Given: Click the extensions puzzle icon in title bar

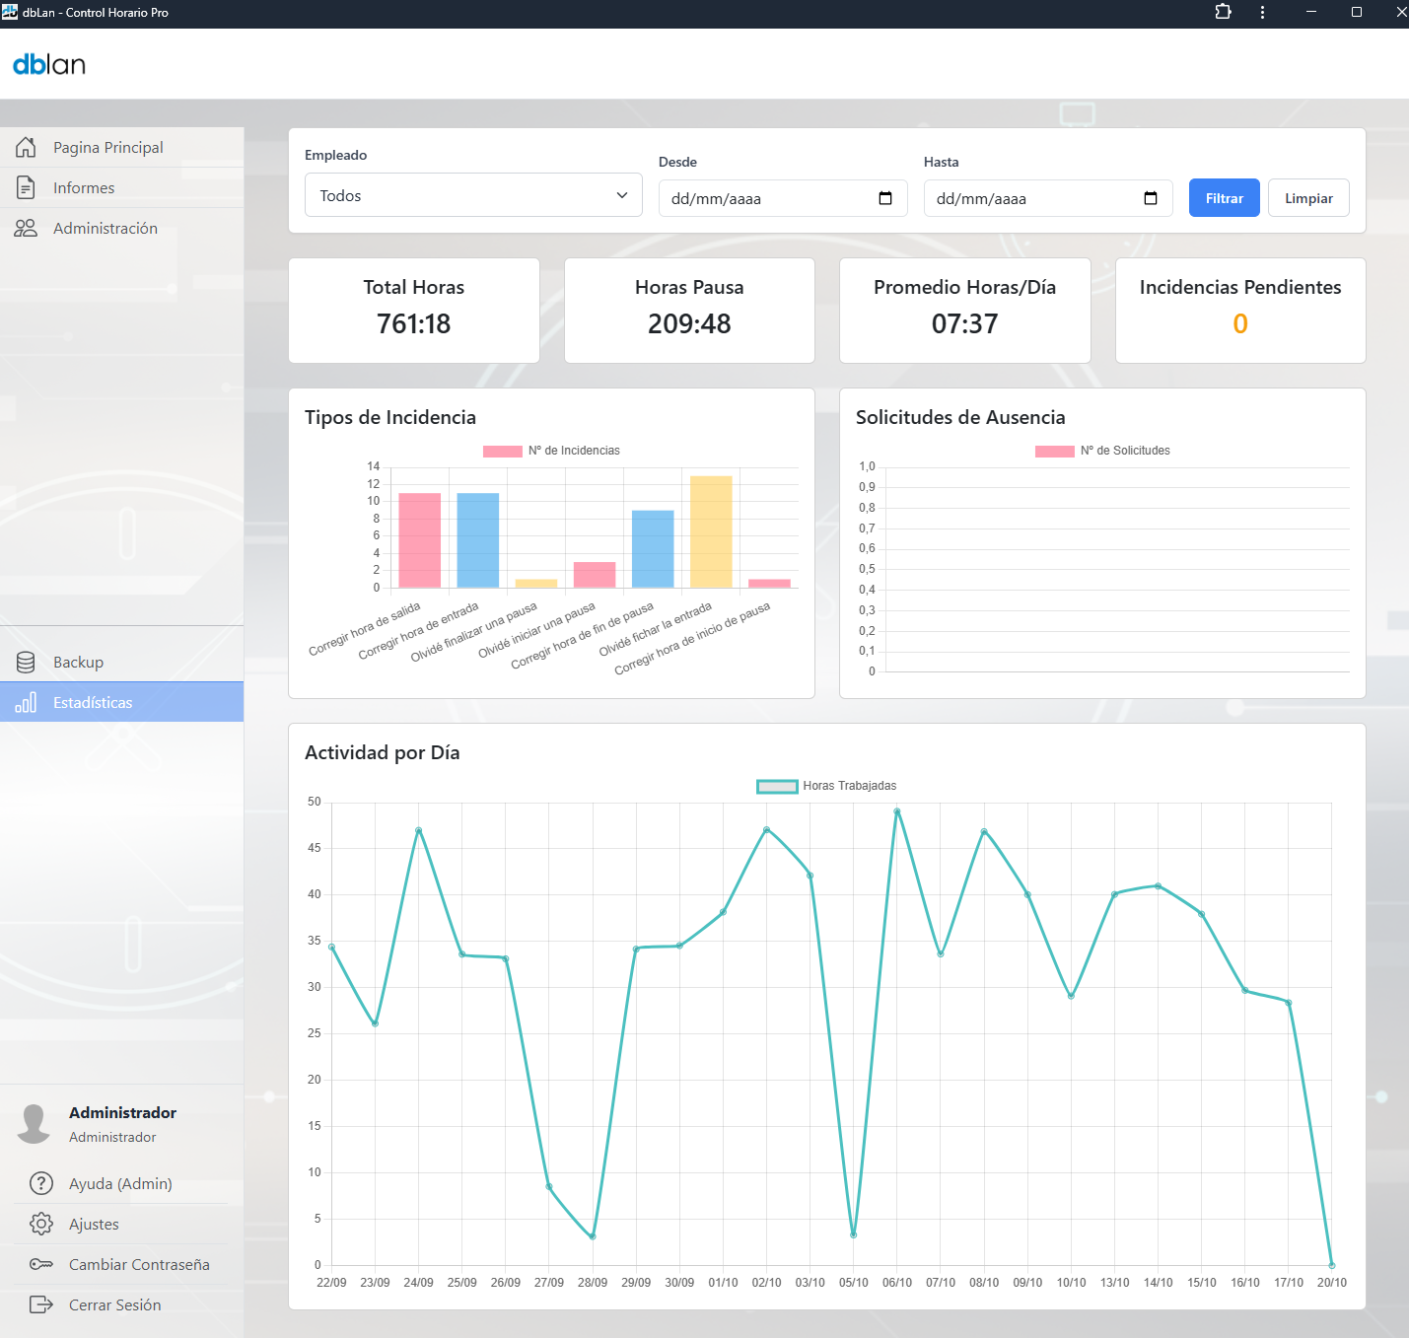Looking at the screenshot, I should (1223, 12).
